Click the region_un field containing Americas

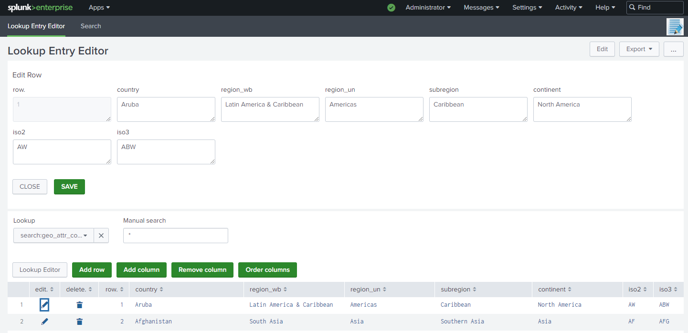click(374, 109)
